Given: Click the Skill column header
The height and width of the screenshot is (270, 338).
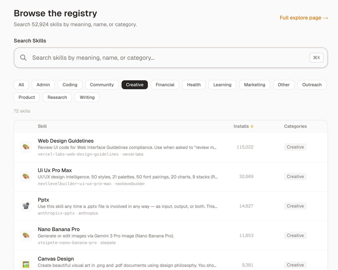Looking at the screenshot, I should (42, 126).
